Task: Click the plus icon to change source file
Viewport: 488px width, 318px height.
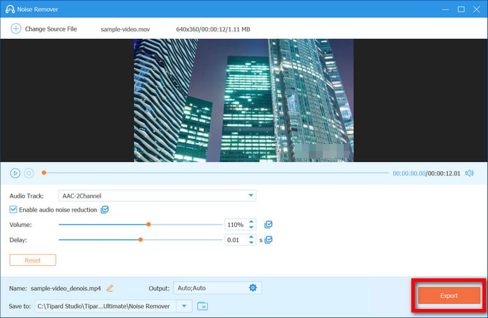Action: [x=15, y=29]
